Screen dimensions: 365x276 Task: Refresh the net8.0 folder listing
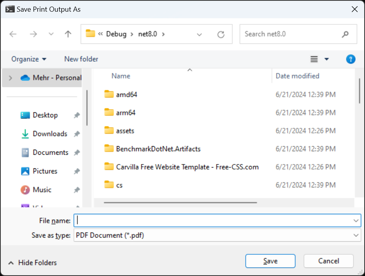point(221,35)
